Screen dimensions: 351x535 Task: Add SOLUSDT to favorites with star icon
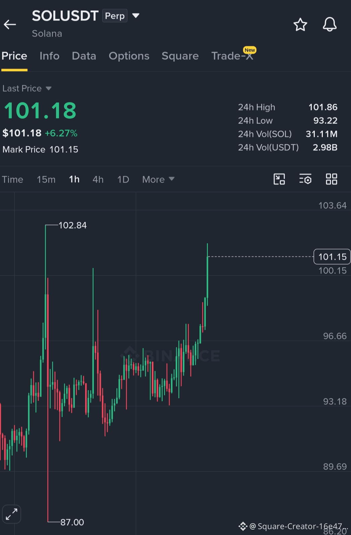(300, 25)
